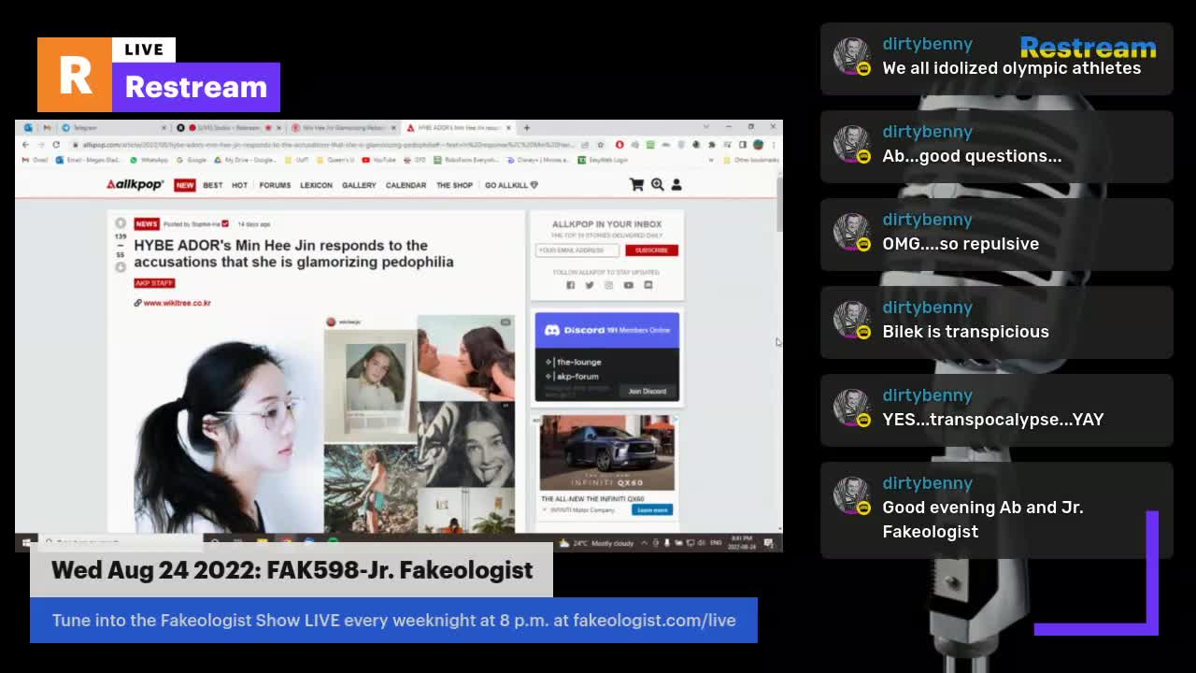Open the Other bookmarks folder
The width and height of the screenshot is (1196, 673).
(x=753, y=160)
